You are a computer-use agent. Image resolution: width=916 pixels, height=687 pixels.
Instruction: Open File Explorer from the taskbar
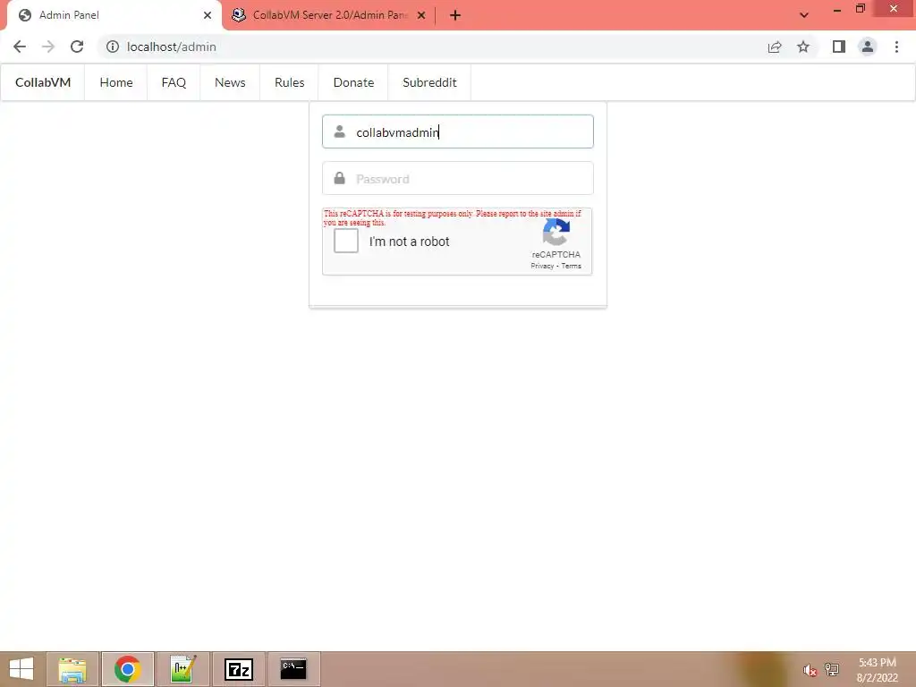pos(72,669)
